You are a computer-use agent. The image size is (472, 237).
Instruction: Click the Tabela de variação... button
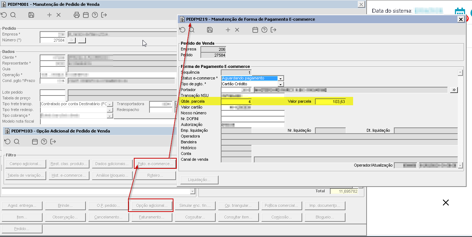pyautogui.click(x=26, y=175)
